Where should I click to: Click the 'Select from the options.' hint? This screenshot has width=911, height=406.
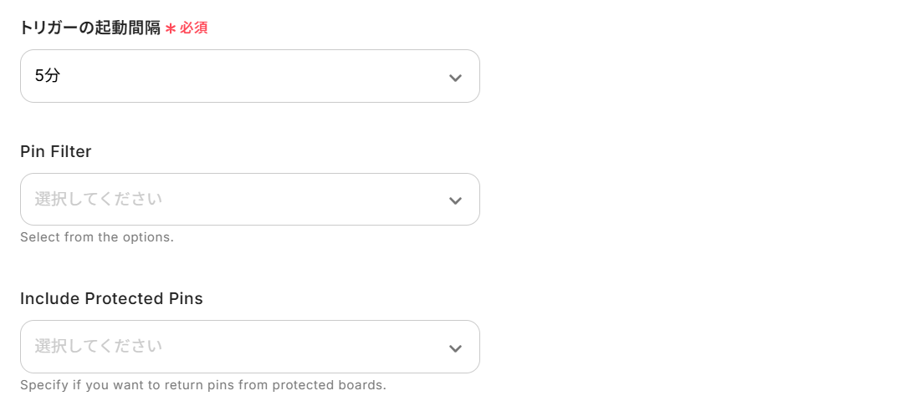[x=97, y=236]
